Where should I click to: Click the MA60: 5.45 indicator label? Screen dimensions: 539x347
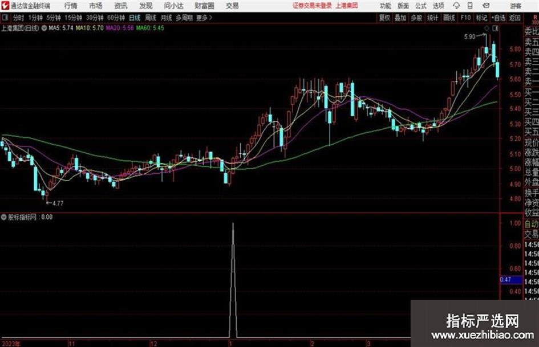click(150, 28)
